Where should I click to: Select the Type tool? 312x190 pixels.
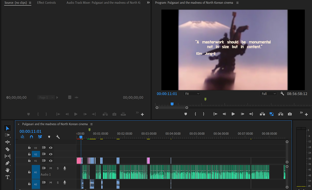(x=8, y=178)
